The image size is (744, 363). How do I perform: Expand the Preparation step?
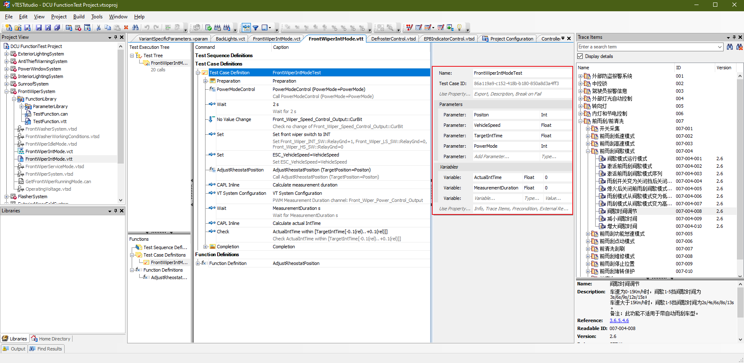205,81
